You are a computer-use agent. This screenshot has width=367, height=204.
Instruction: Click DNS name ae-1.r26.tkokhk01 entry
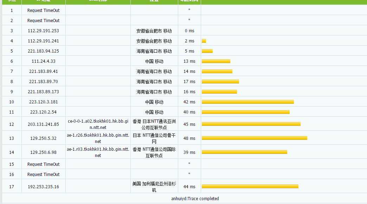click(98, 138)
